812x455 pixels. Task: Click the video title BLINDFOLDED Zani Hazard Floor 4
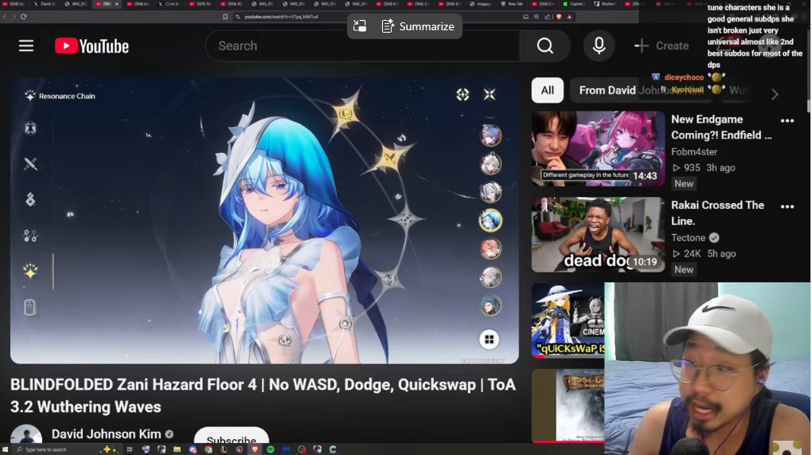tap(263, 395)
